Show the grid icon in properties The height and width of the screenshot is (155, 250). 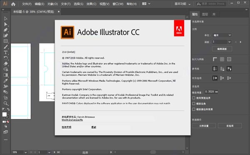(x=222, y=59)
